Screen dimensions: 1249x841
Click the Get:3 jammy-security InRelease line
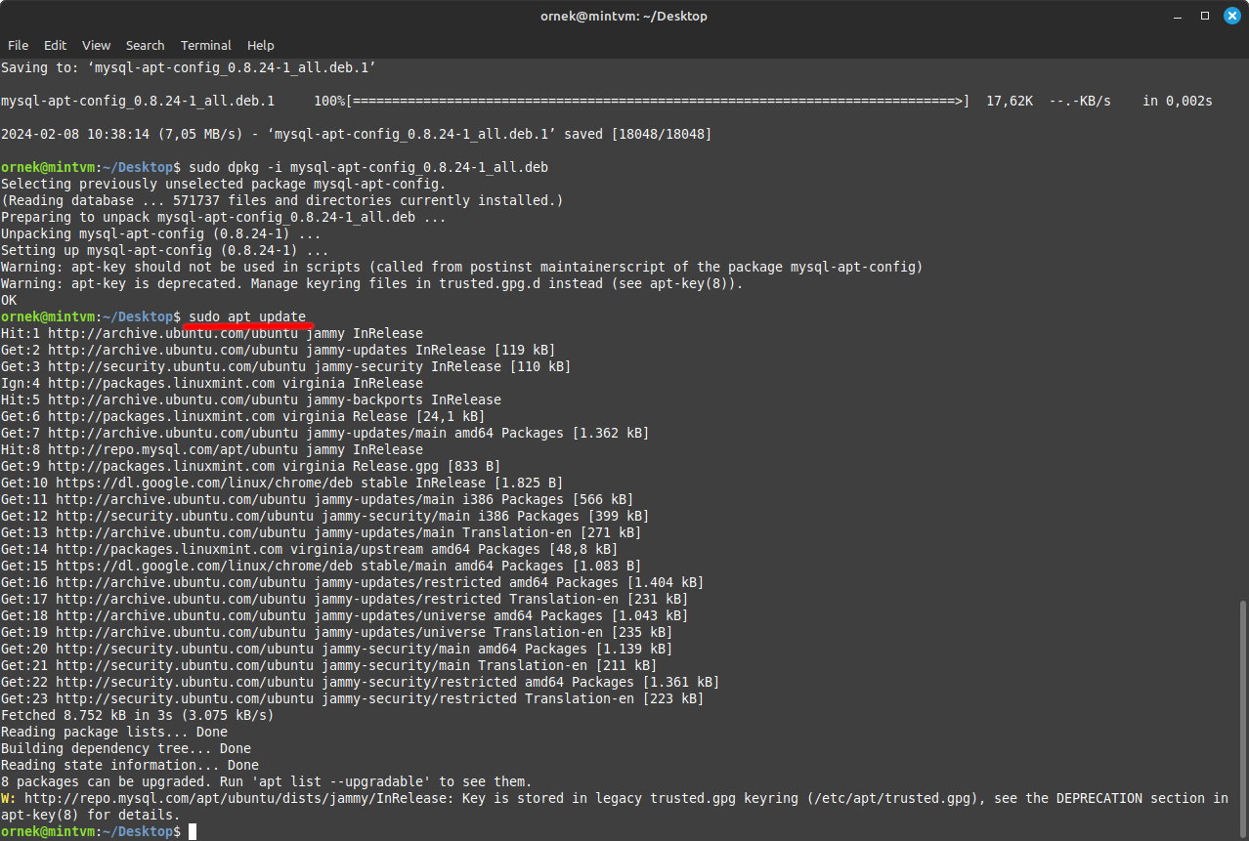[x=286, y=366]
